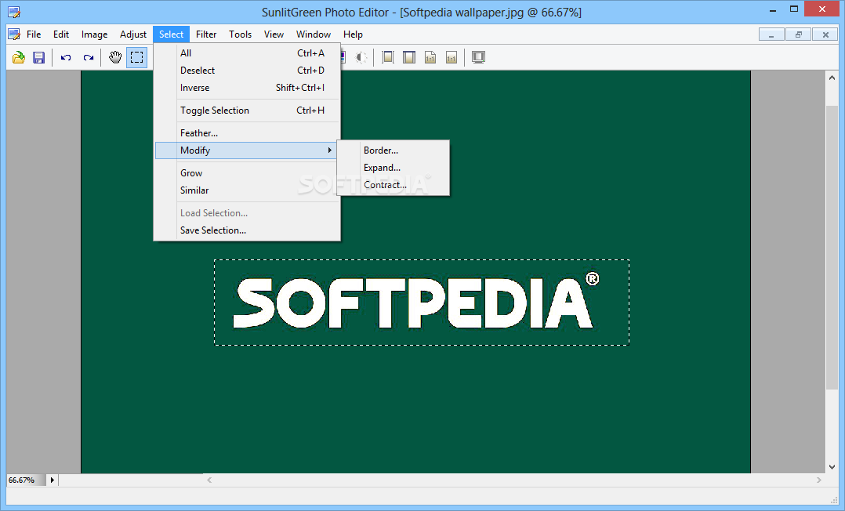The image size is (845, 511).
Task: Choose Expand... in the Modify submenu
Action: (393, 168)
